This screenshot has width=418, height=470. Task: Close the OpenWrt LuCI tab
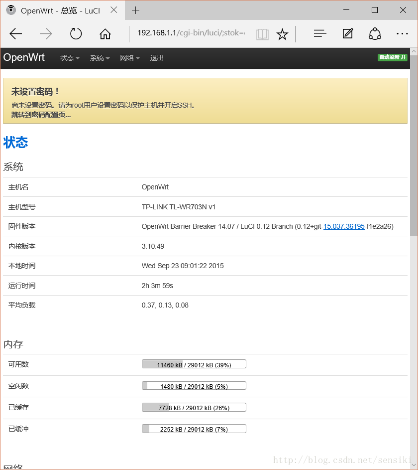coord(113,10)
